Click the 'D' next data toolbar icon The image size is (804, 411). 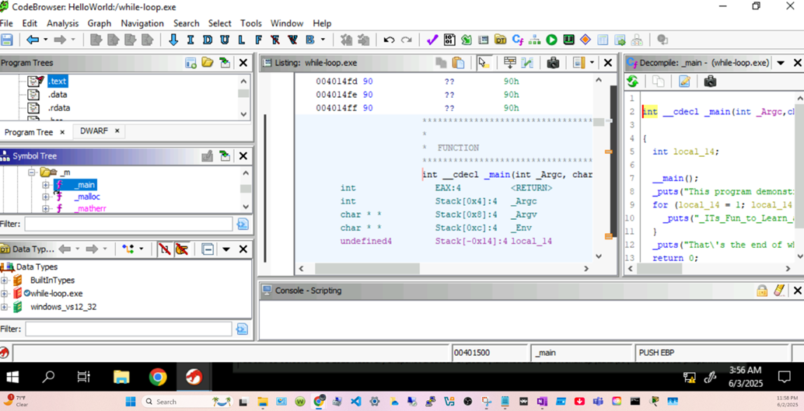[x=208, y=40]
